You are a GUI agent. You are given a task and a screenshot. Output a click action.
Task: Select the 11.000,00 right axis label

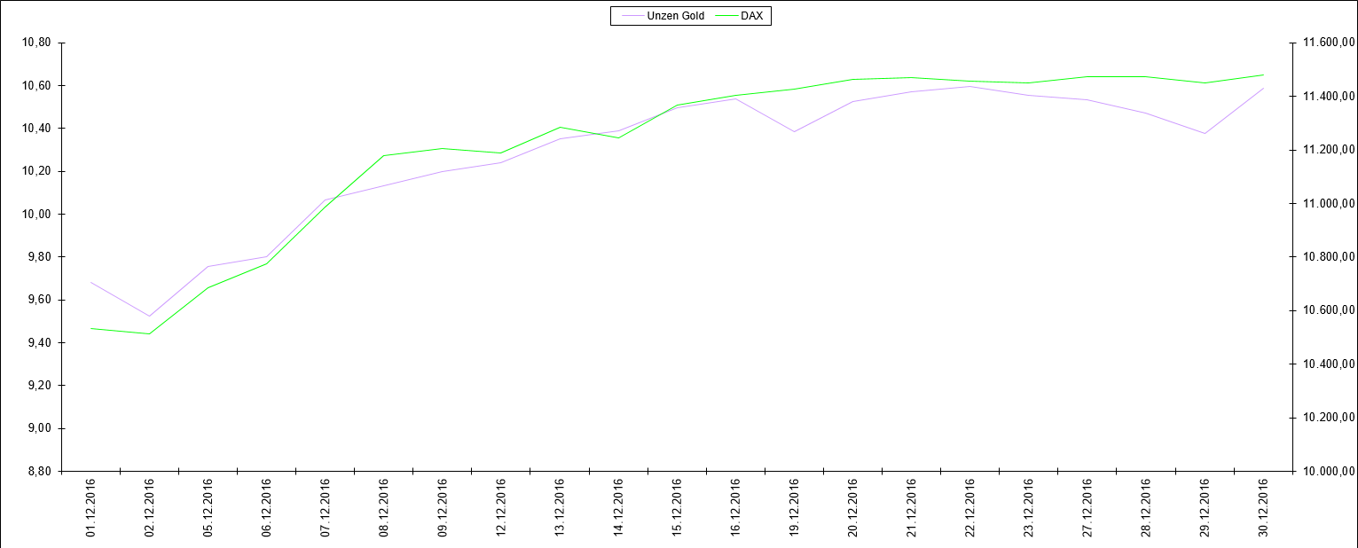tap(1326, 203)
